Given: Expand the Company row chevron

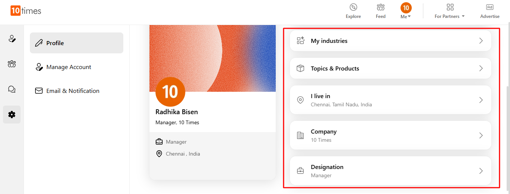Looking at the screenshot, I should click(x=481, y=135).
